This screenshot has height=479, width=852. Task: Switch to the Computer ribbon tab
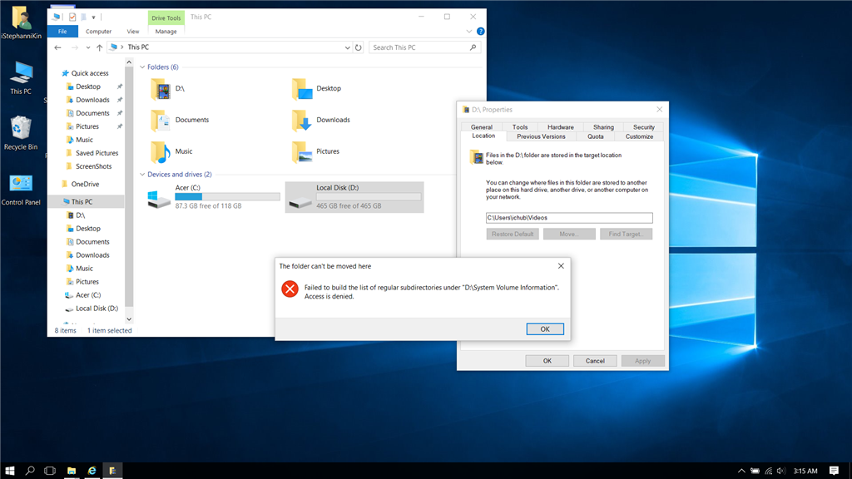pyautogui.click(x=98, y=32)
